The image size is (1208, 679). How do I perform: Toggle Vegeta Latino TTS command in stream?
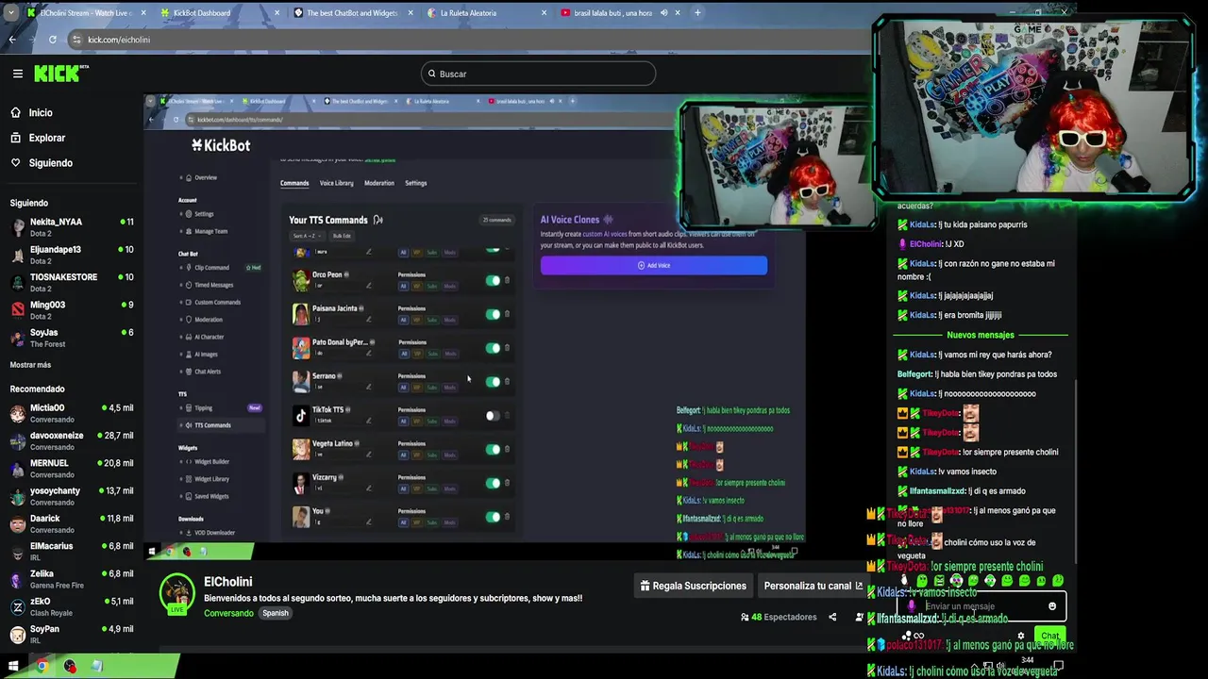click(493, 449)
